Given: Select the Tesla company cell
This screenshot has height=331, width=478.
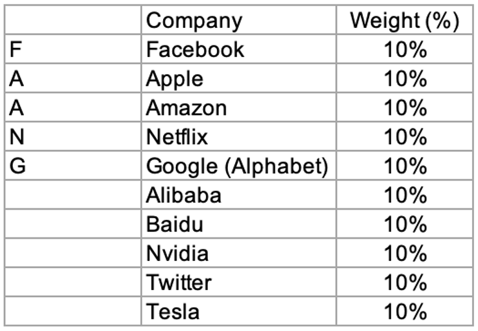Looking at the screenshot, I should point(173,312).
